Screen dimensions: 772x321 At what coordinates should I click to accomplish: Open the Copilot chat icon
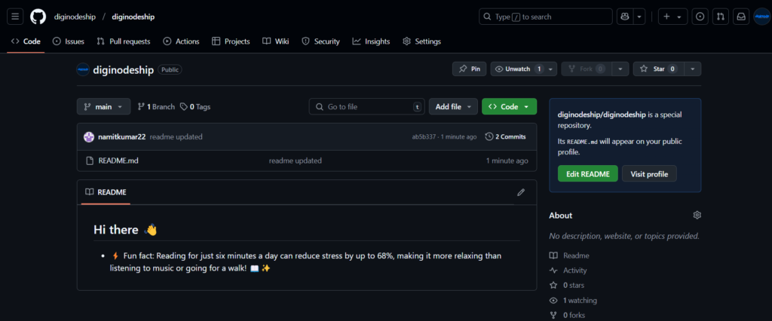[x=625, y=17]
